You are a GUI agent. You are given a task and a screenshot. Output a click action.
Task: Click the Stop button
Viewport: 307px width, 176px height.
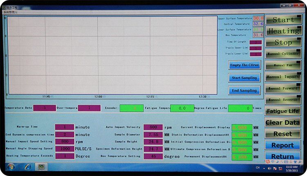(284, 42)
